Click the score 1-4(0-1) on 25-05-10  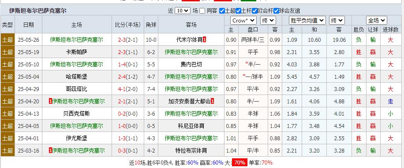[128, 65]
